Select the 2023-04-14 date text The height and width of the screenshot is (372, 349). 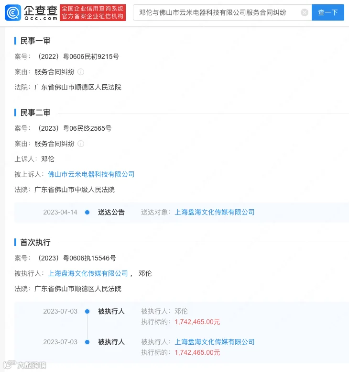[60, 212]
